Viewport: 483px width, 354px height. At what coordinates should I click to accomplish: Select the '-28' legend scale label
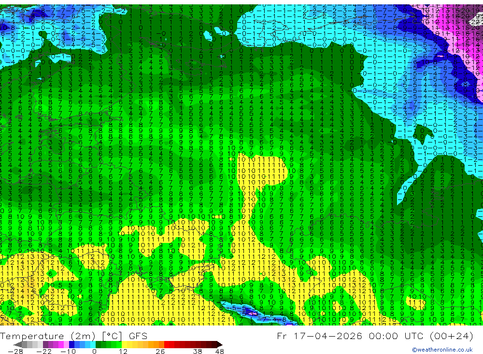coord(15,351)
